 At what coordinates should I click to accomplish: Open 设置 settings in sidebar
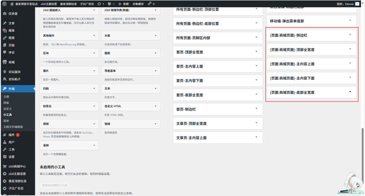tap(11, 157)
